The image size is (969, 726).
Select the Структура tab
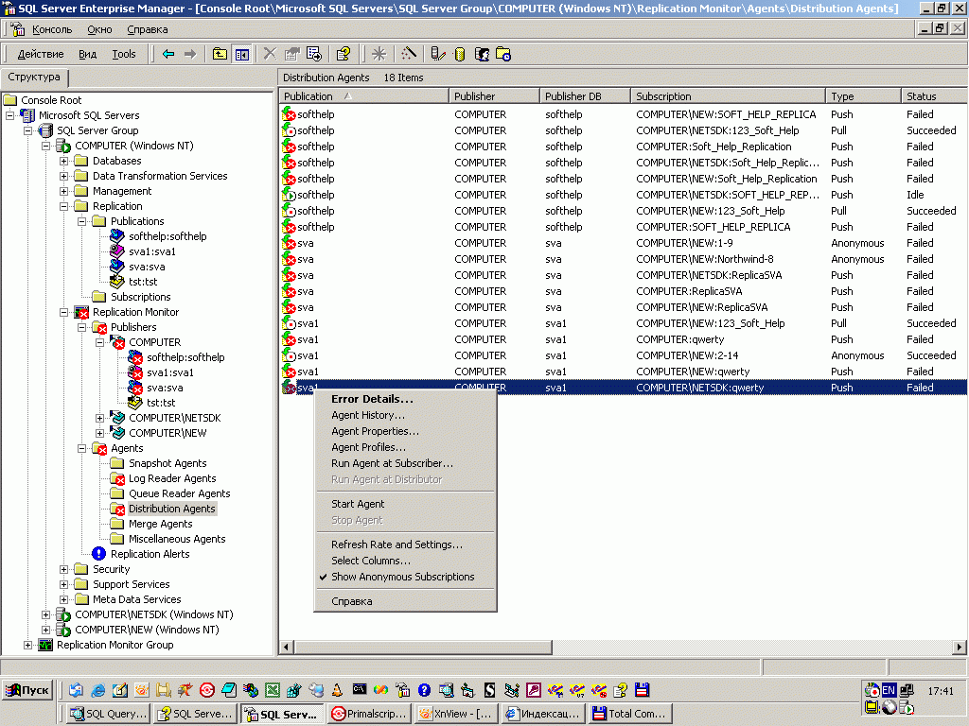[x=34, y=78]
